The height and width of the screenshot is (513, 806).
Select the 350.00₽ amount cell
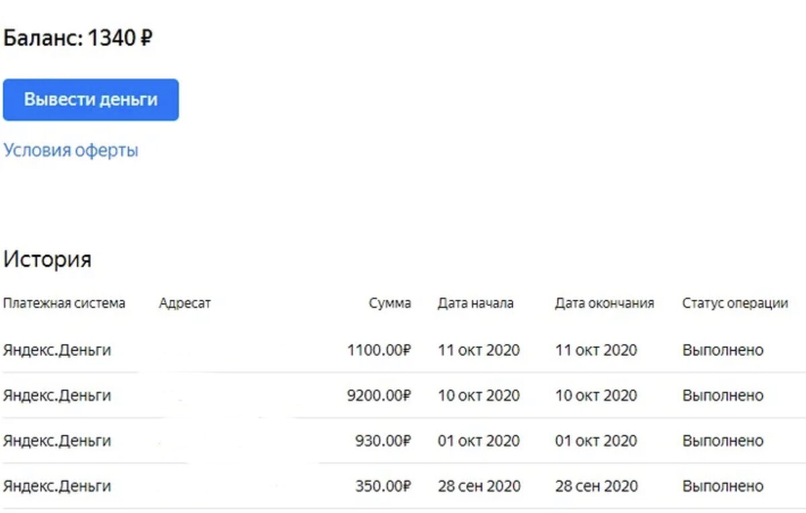(383, 486)
